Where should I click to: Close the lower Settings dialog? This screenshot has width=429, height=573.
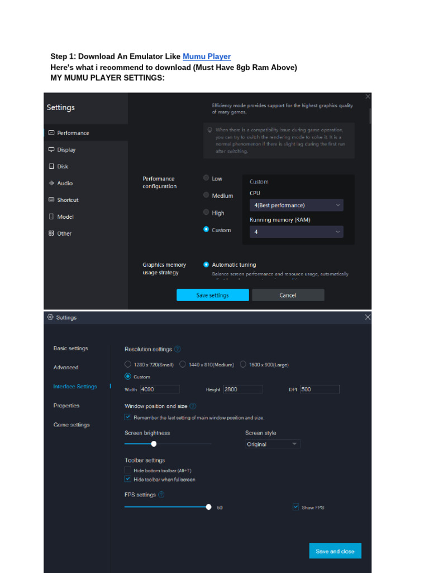click(368, 317)
